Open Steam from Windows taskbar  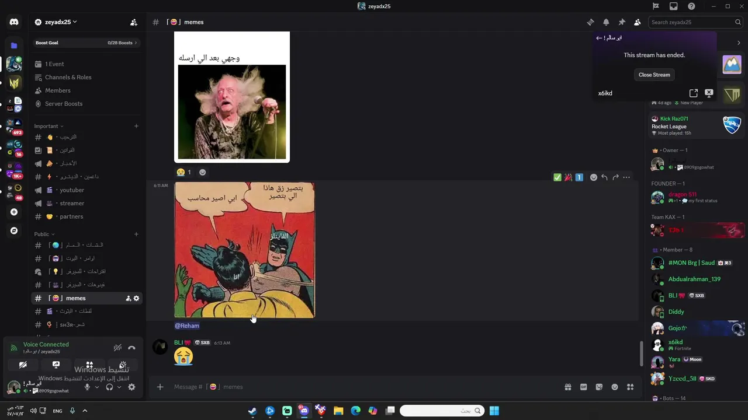click(252, 411)
